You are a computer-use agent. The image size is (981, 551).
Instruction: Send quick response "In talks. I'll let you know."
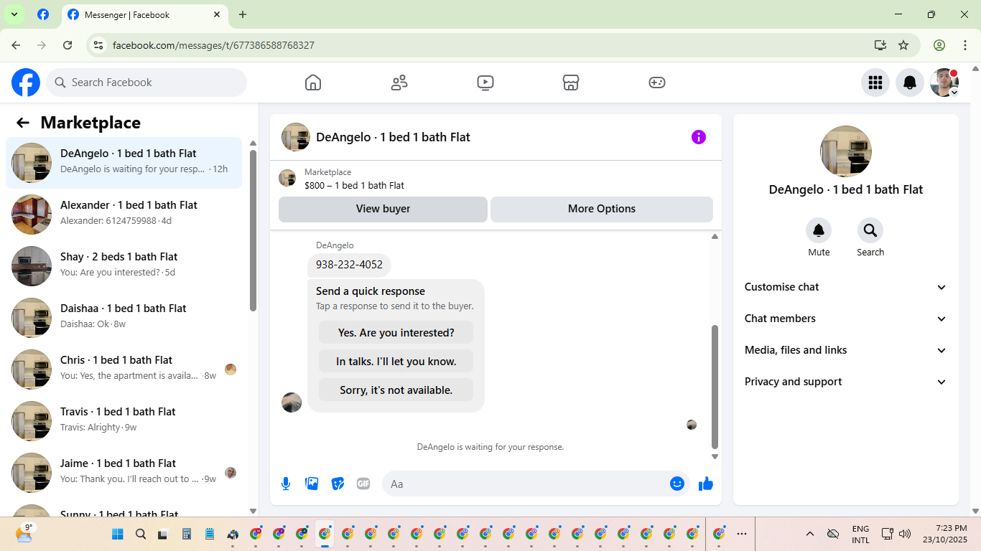396,361
